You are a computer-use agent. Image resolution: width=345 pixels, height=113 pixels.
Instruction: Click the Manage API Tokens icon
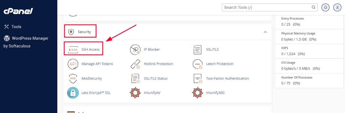[73, 64]
